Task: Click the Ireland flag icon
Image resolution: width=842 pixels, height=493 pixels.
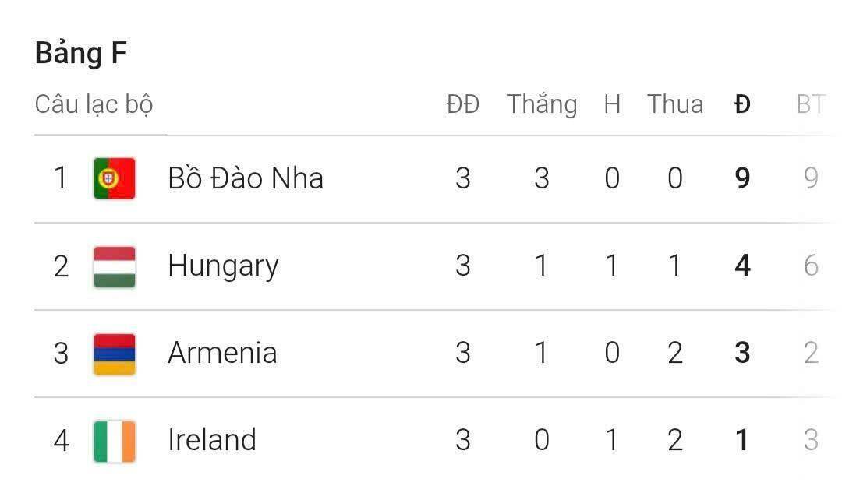Action: 115,441
